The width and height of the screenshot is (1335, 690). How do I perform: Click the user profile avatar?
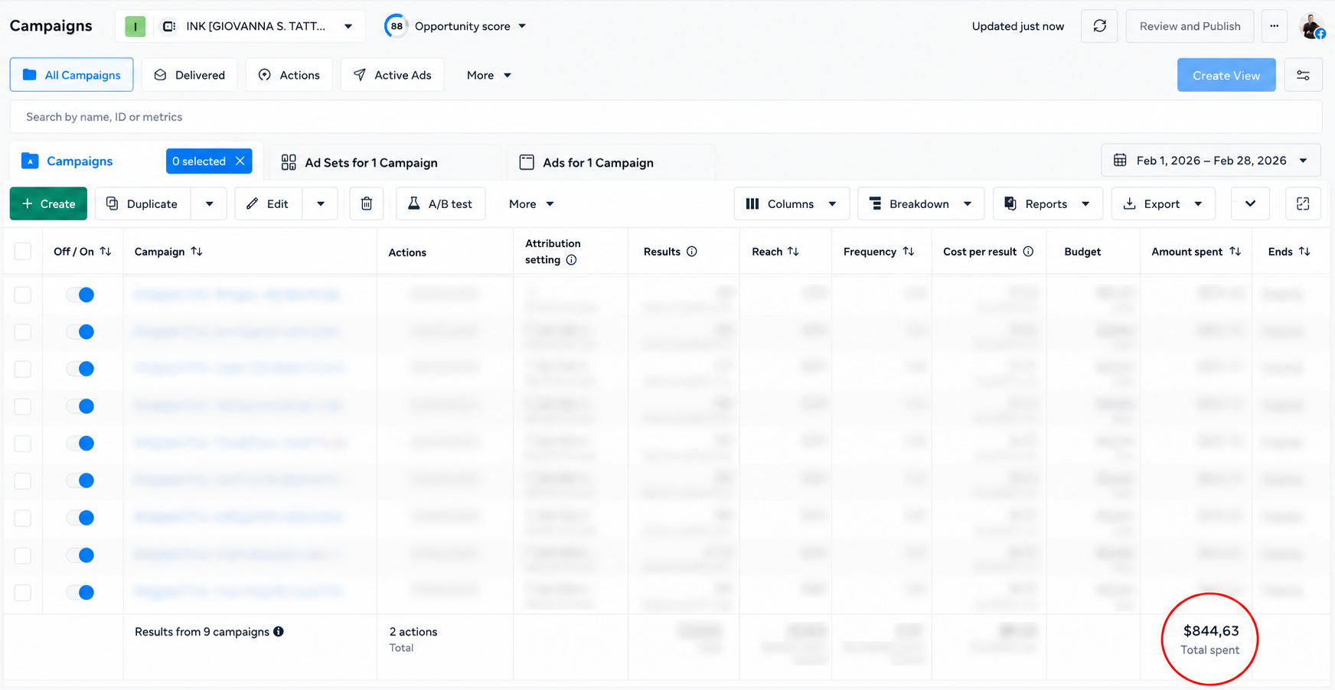pos(1312,26)
